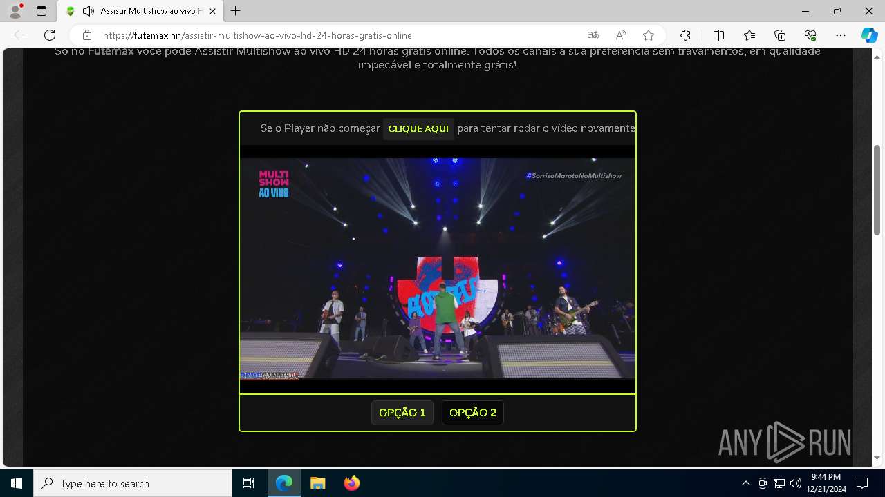Open Settings and more menu
Viewport: 885px width, 497px height.
pos(841,35)
